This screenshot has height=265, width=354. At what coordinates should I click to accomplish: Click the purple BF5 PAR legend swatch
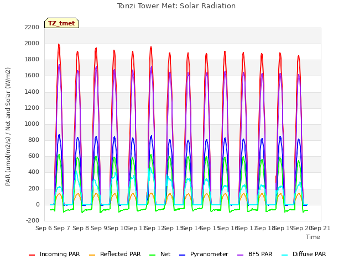(241, 255)
